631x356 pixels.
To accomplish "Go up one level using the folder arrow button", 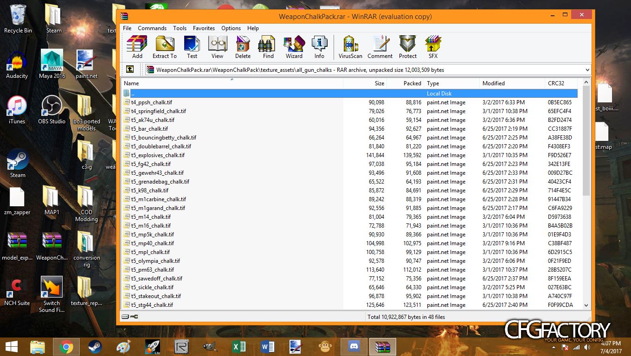I will point(130,70).
